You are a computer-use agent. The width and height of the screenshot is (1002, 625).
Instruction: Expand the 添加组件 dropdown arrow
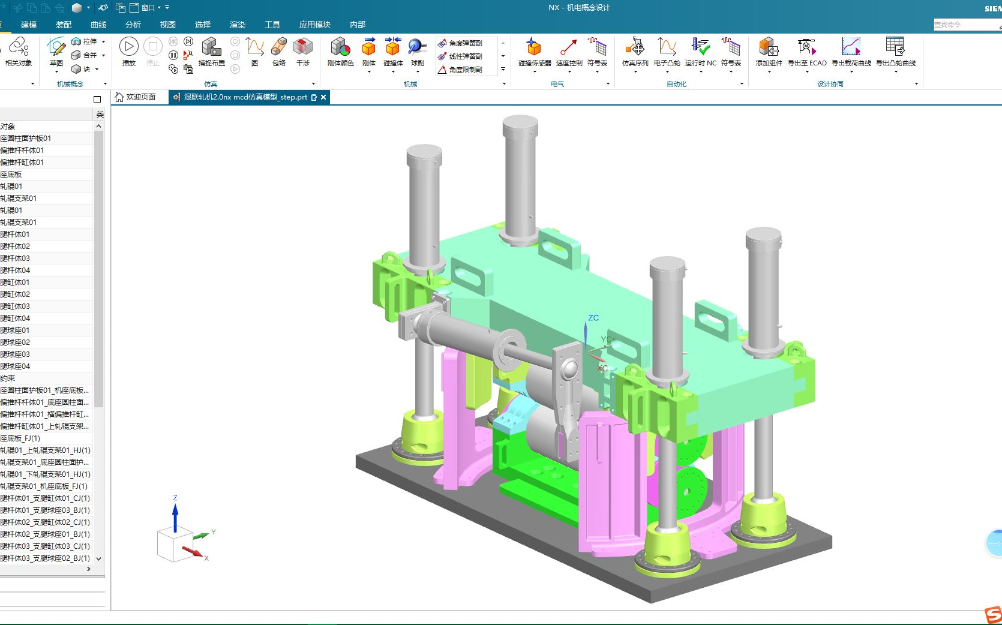(x=769, y=72)
